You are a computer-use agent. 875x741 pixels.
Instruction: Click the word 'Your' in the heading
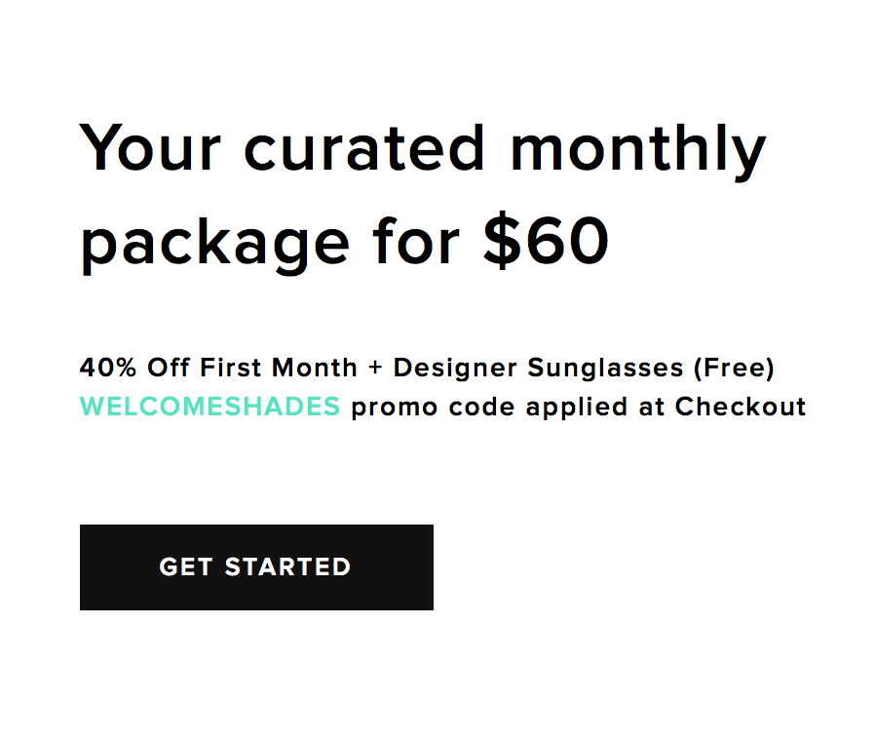pyautogui.click(x=151, y=148)
